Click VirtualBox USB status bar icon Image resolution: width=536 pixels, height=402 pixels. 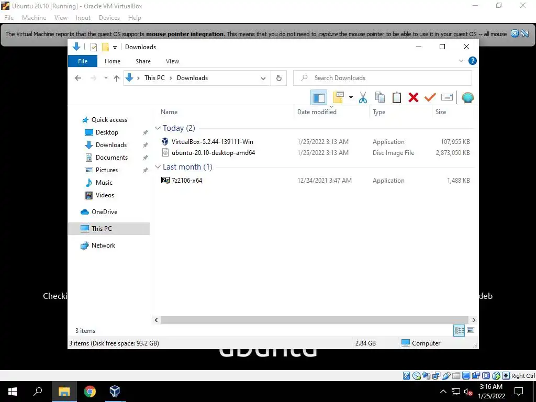[x=446, y=376]
